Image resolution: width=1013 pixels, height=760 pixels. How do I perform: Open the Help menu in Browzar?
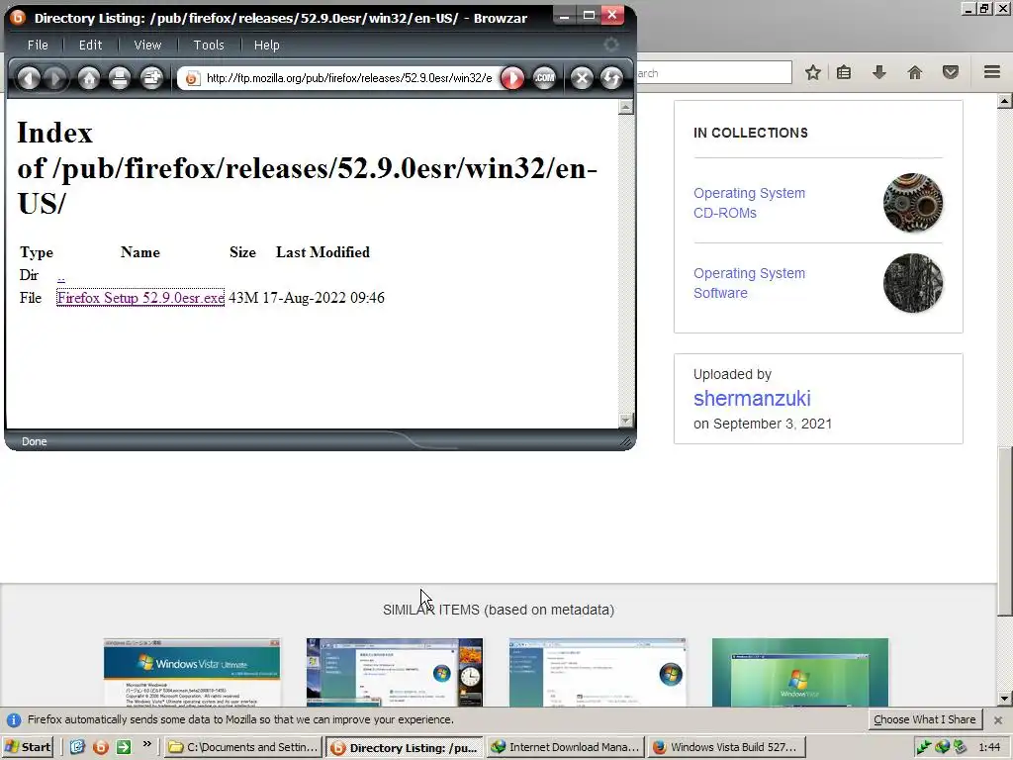coord(266,45)
